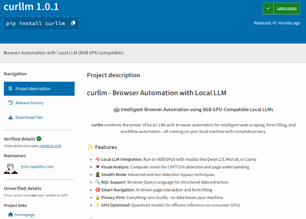Follow the 'verified by PyPI' link
The width and height of the screenshot is (306, 219).
(x=50, y=146)
